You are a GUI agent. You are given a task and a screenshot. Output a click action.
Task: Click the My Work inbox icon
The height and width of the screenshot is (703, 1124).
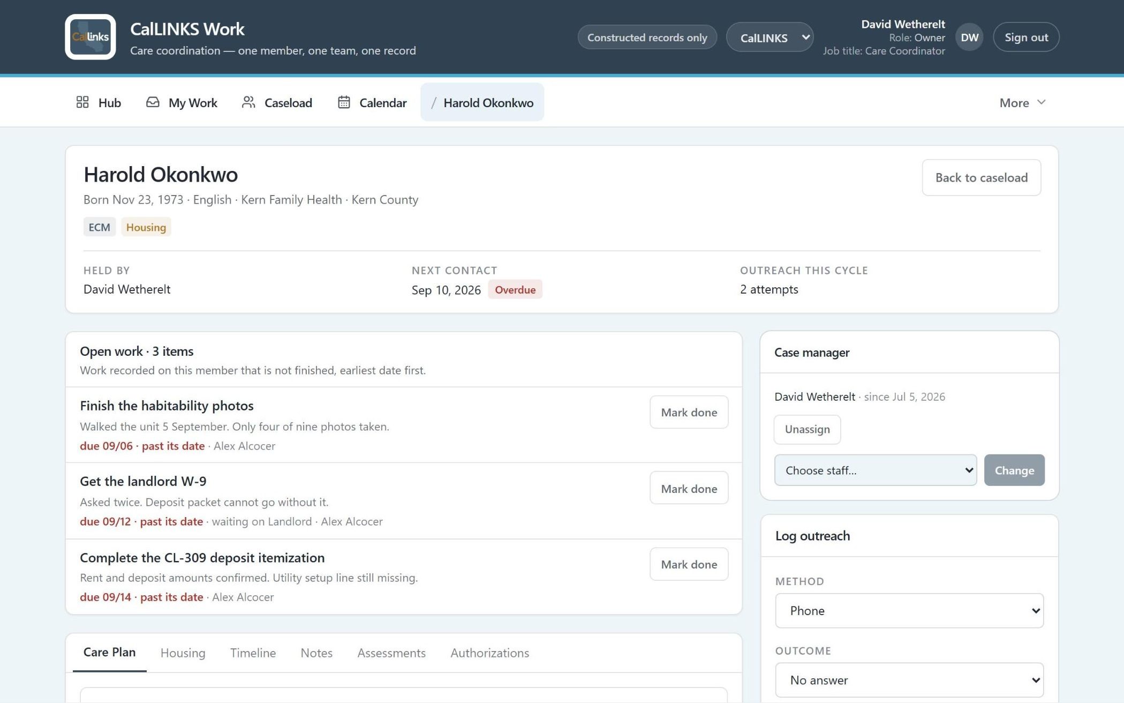[153, 102]
